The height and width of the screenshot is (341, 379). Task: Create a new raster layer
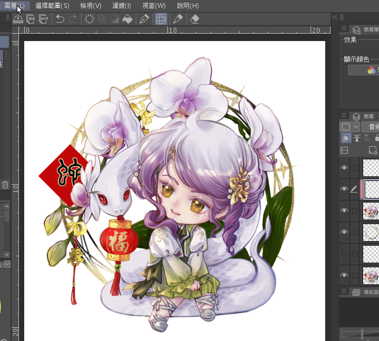coord(373,151)
